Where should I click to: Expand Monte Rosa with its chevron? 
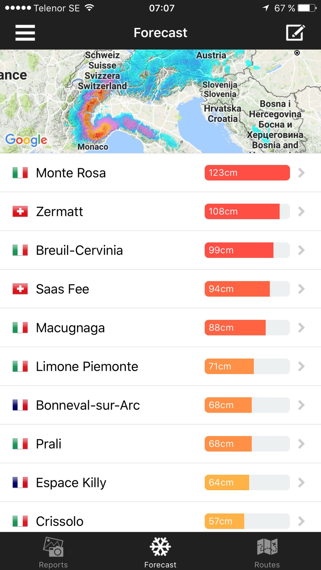[x=301, y=173]
